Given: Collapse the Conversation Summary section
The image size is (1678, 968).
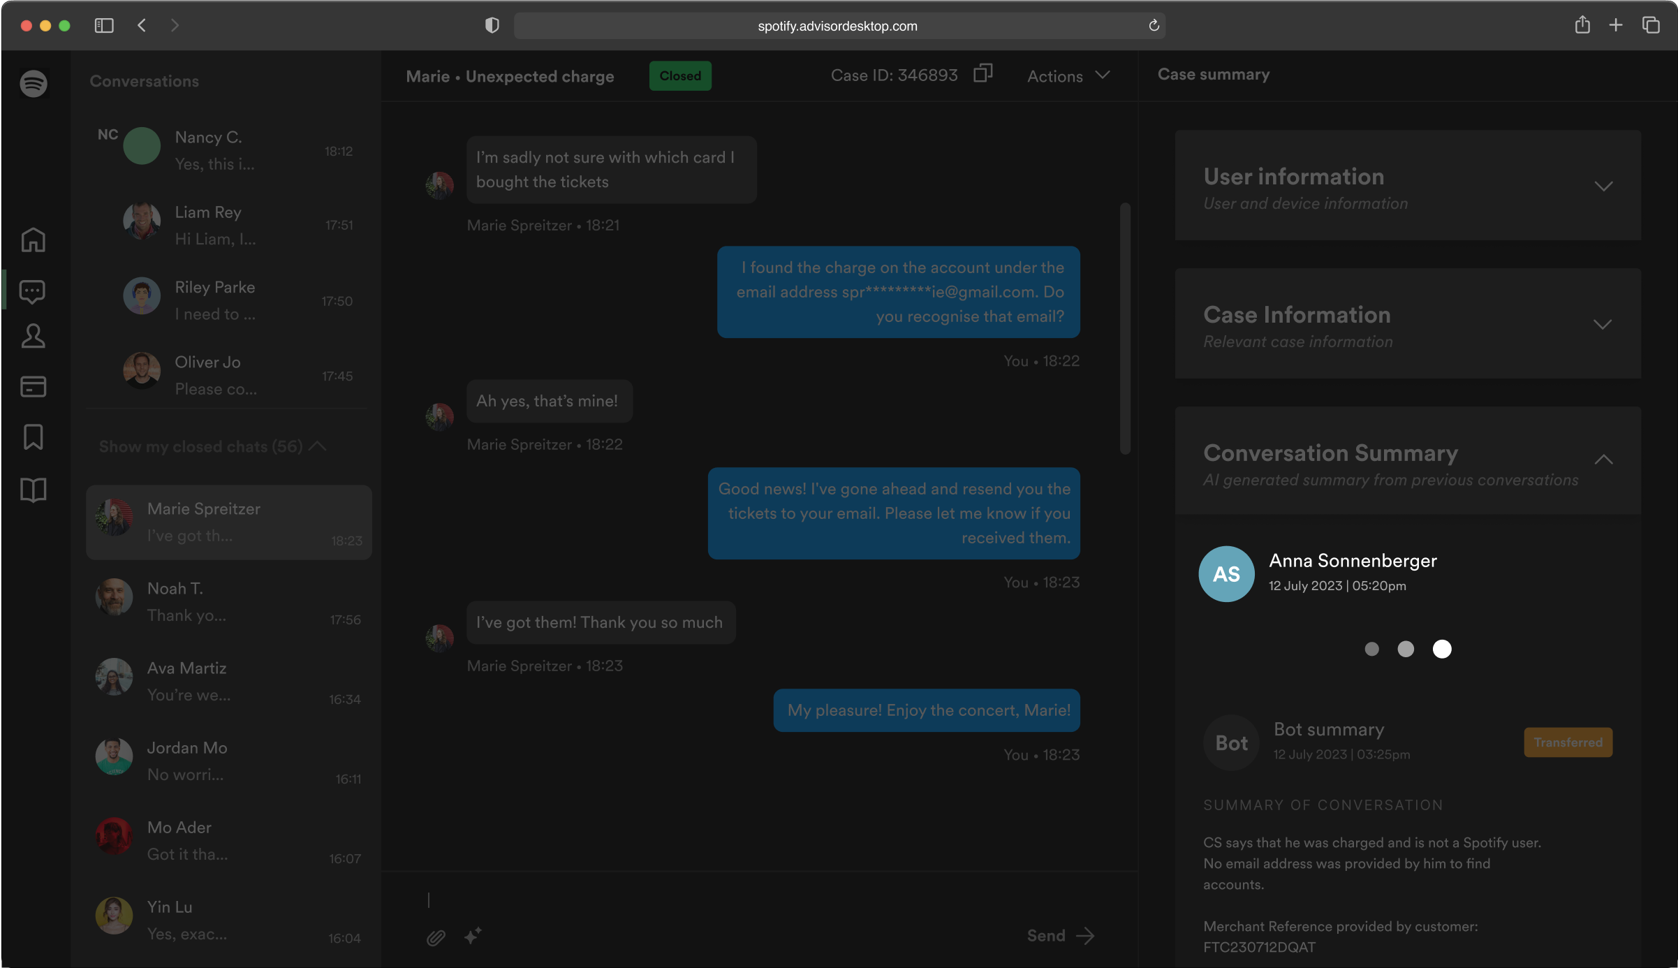Looking at the screenshot, I should coord(1603,460).
